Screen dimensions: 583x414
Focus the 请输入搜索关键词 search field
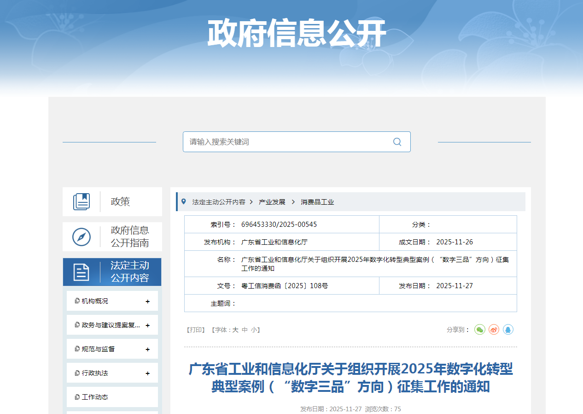(x=286, y=142)
